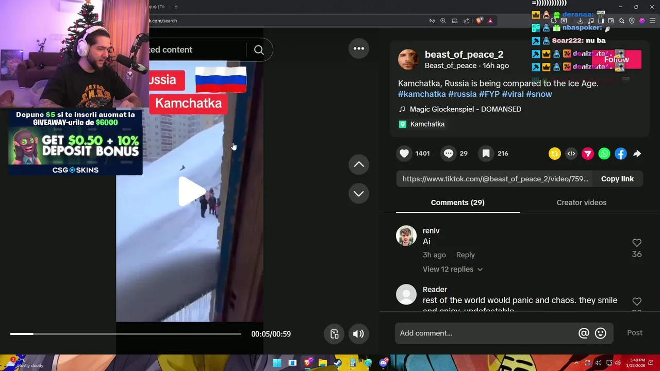660x371 pixels.
Task: Share the video to WhatsApp
Action: coord(604,154)
